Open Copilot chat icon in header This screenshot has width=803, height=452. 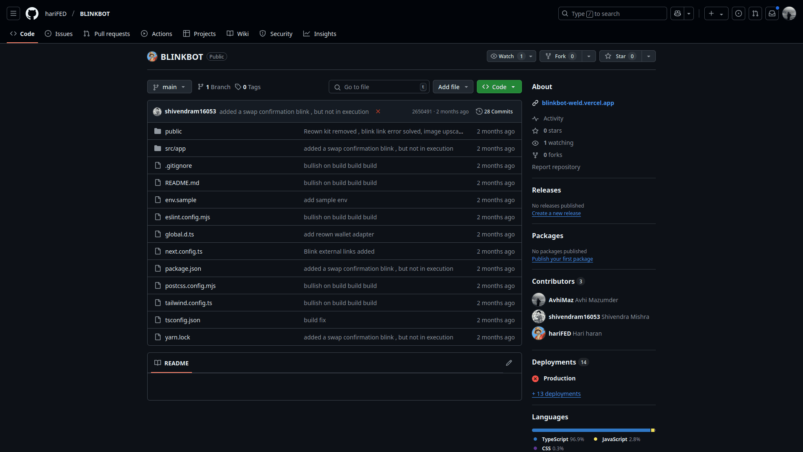pyautogui.click(x=678, y=13)
